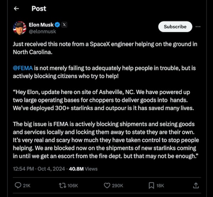
Task: Reply to the post via speech bubble icon
Action: click(x=19, y=185)
